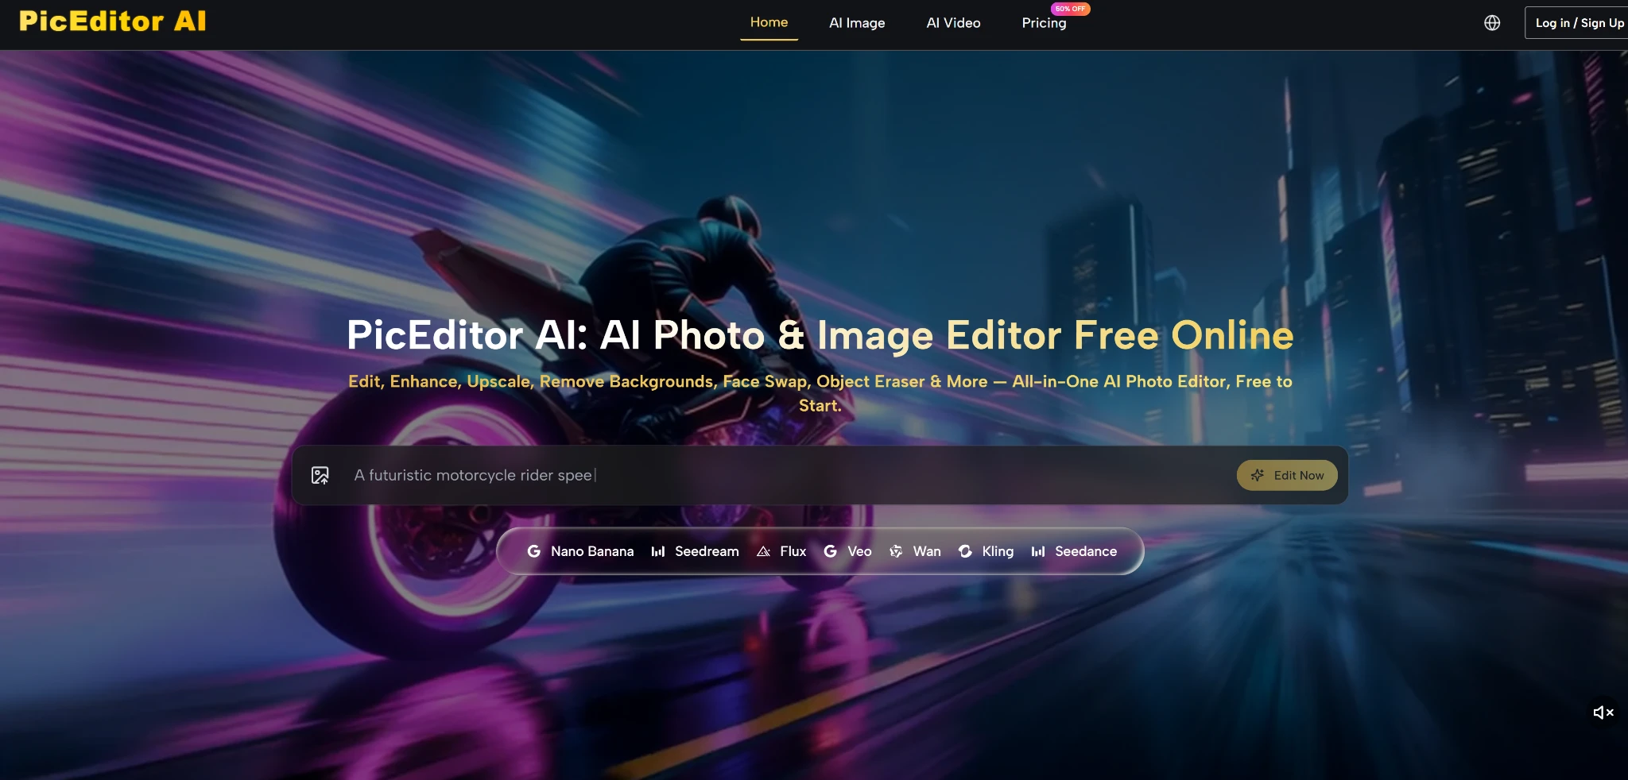Click the Wan model icon
The image size is (1628, 780).
pos(896,551)
